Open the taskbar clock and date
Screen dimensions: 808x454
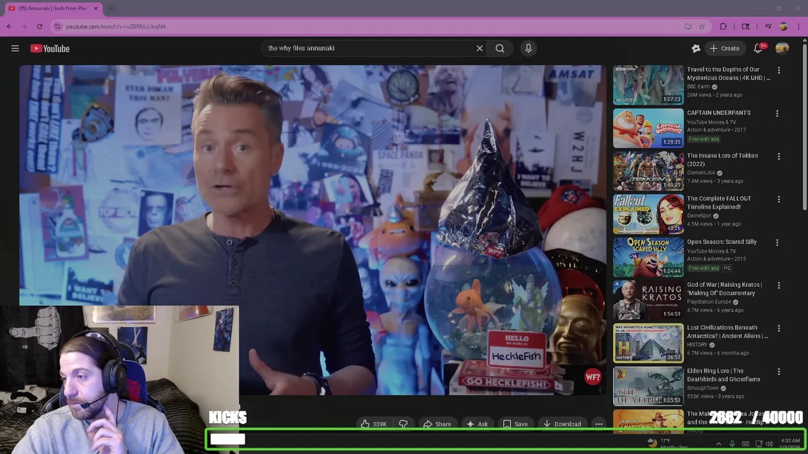(x=790, y=443)
